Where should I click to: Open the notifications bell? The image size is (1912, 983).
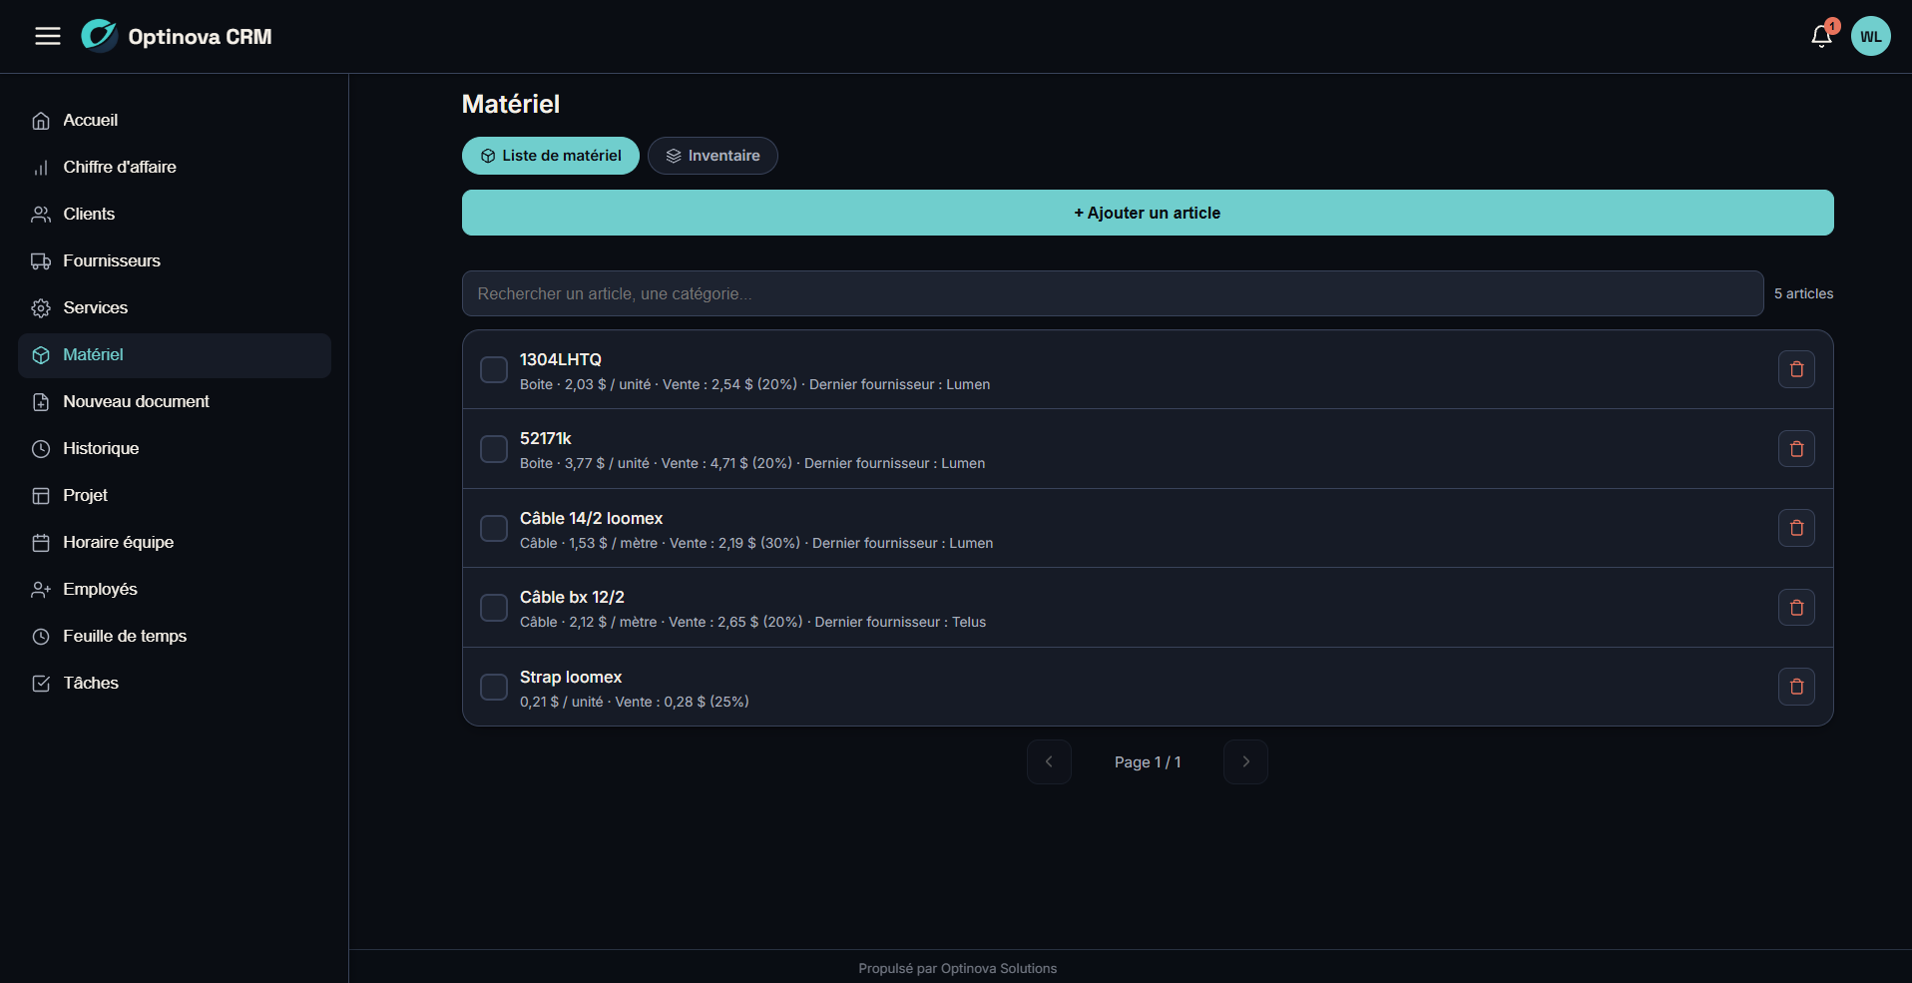pyautogui.click(x=1821, y=36)
